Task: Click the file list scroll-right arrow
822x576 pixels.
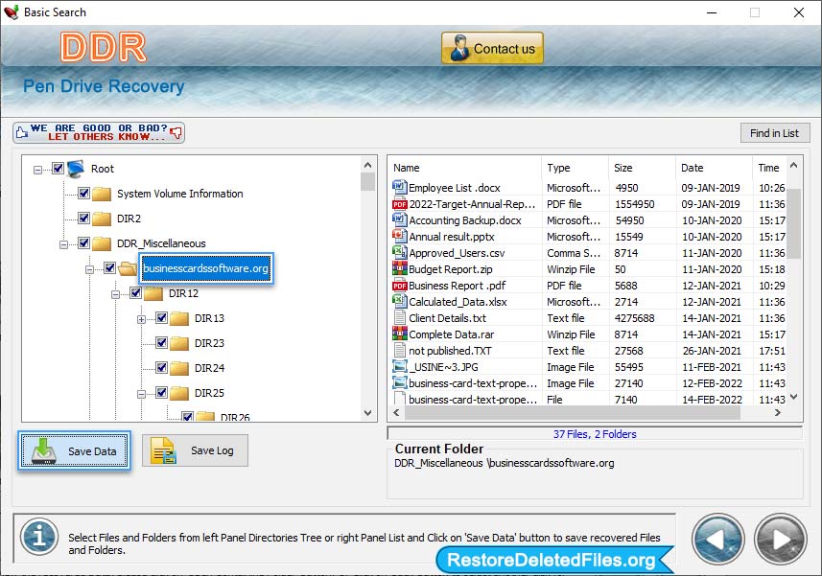Action: pyautogui.click(x=778, y=413)
